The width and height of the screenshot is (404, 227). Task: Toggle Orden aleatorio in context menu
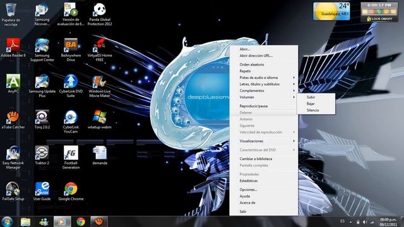click(264, 64)
